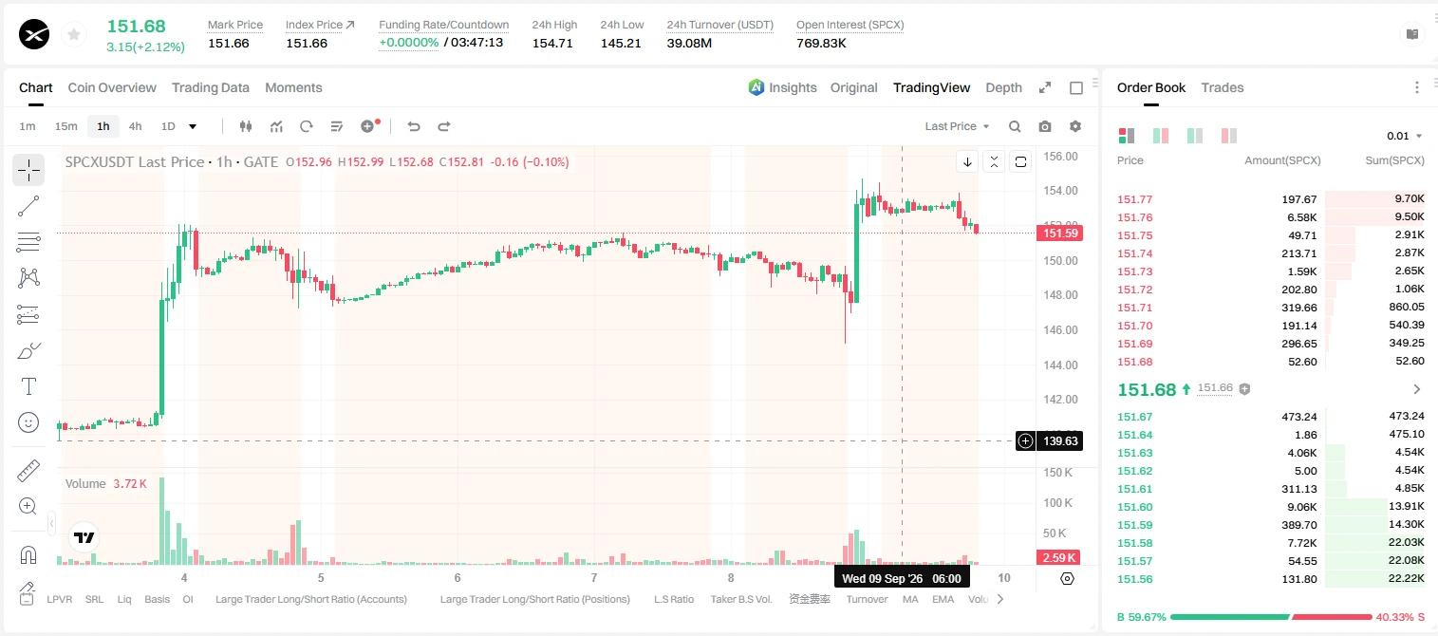1438x636 pixels.
Task: Set the timeframe to 1m
Action: (28, 126)
